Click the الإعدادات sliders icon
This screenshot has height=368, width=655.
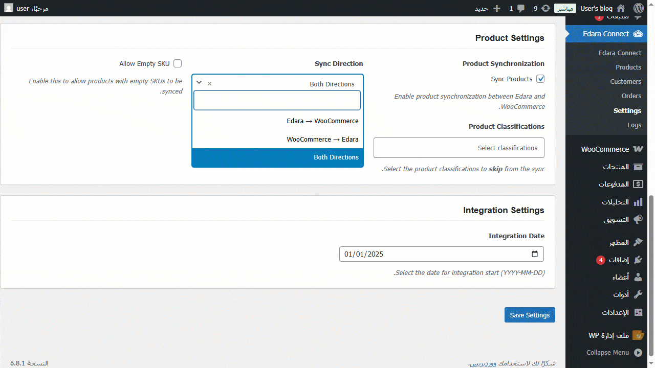(638, 312)
